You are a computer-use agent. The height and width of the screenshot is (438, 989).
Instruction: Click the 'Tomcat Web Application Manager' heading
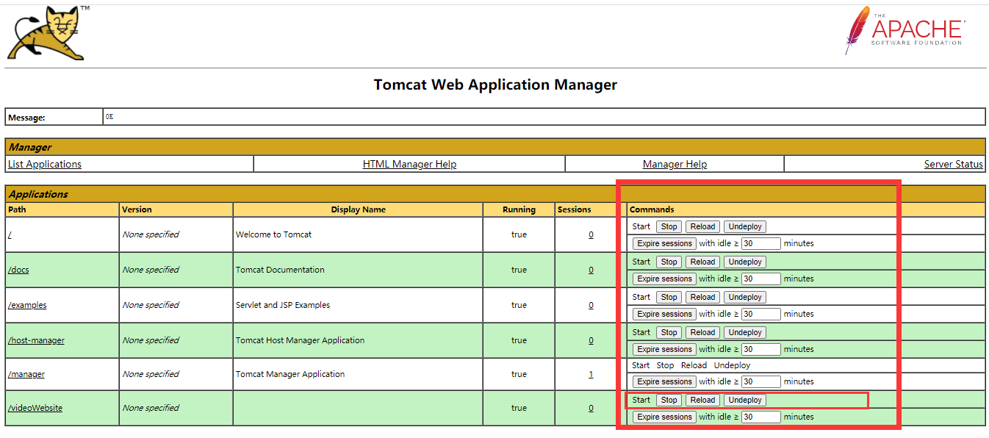(495, 85)
